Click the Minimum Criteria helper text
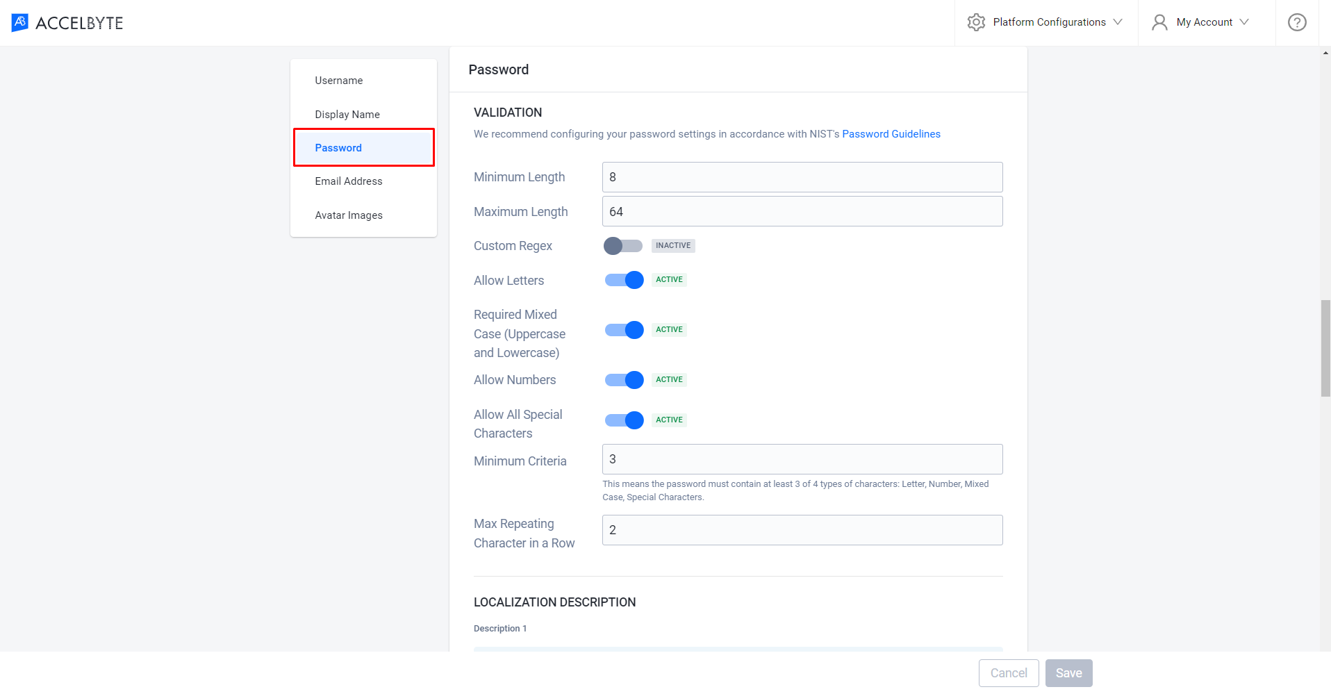 pos(795,490)
